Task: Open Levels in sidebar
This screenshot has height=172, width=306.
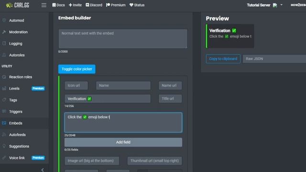Action: 14,88
